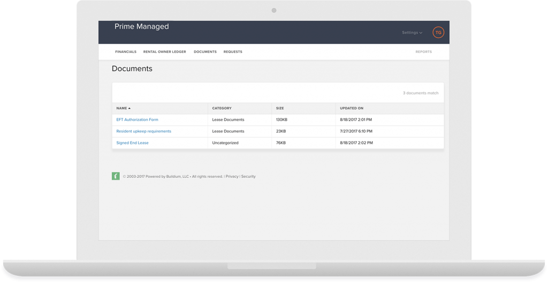Click the 8/18/2017 2:01 PM date
Viewport: 548px width, 283px height.
pyautogui.click(x=356, y=120)
